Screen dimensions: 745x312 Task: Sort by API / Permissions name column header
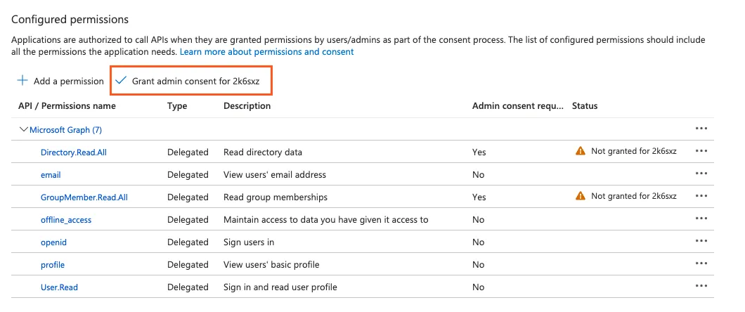[x=67, y=106]
